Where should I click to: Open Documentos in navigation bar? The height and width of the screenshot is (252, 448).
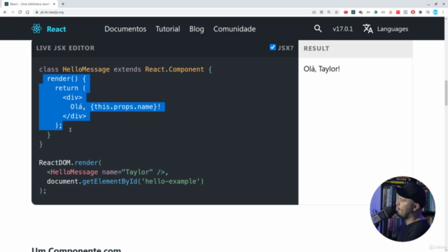tap(125, 29)
